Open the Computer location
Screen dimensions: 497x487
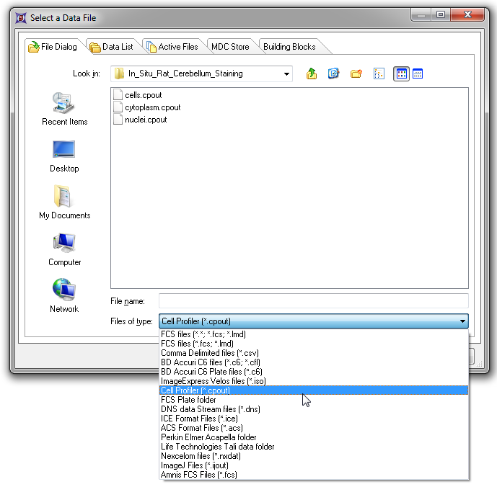pos(64,250)
